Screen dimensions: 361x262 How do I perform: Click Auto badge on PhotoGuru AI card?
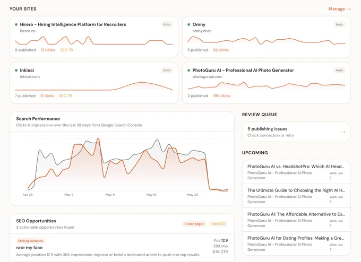click(339, 70)
